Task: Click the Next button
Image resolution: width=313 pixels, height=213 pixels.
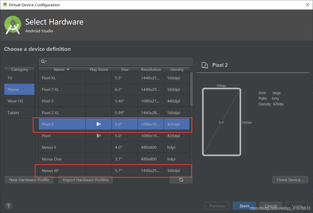Action: (x=244, y=205)
